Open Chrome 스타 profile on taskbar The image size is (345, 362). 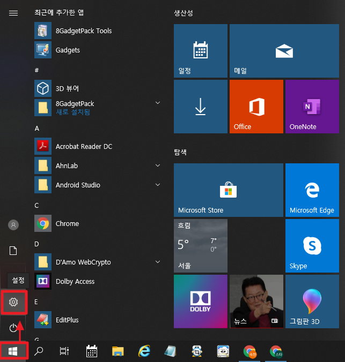[276, 352]
